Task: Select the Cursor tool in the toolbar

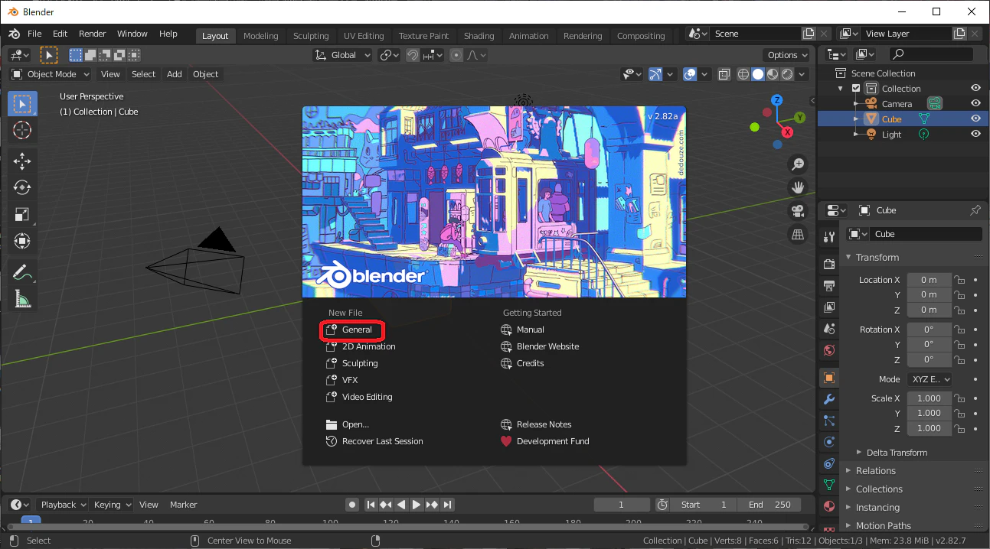Action: [x=22, y=131]
